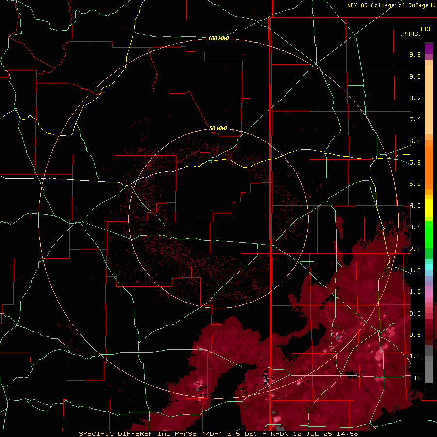The image size is (437, 437).
Task: Click the KFDX 12 JUL 25 14:58 timestamp
Action: tap(314, 434)
